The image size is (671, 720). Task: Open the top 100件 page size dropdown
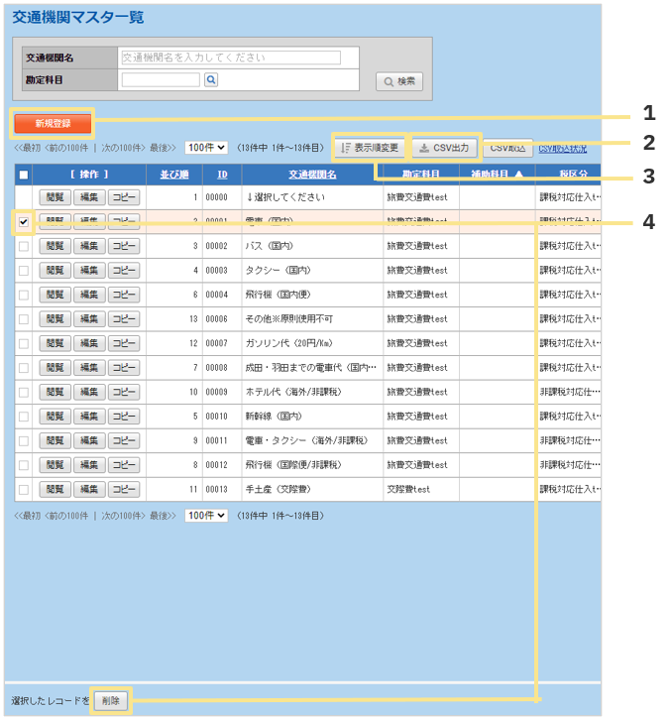pyautogui.click(x=206, y=148)
